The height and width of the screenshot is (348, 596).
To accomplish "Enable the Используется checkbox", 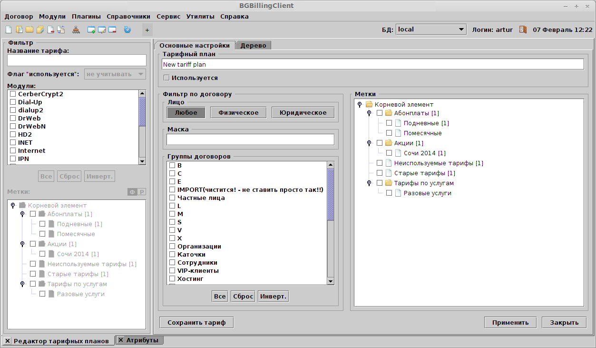I will point(166,78).
